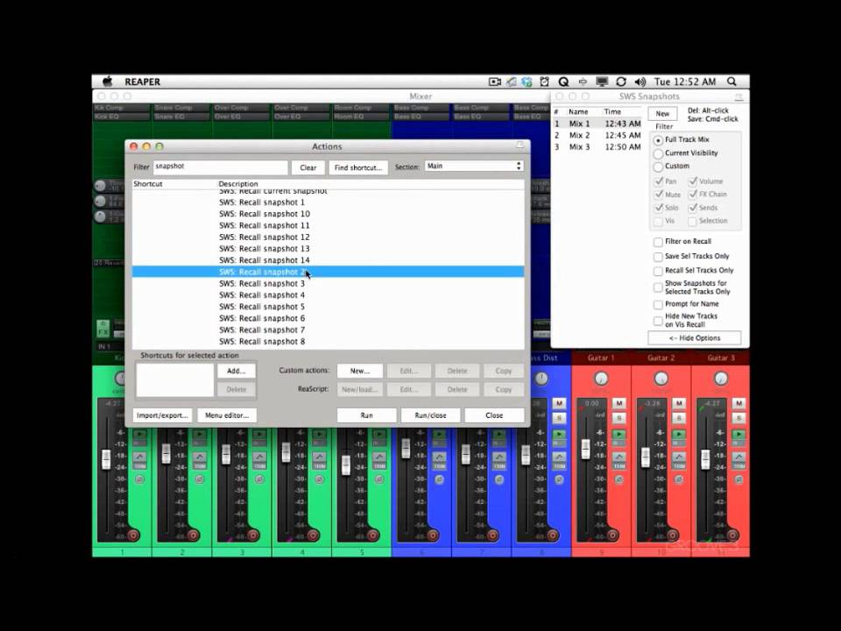Select the Current Visibility filter option
The image size is (841, 631).
pos(658,153)
